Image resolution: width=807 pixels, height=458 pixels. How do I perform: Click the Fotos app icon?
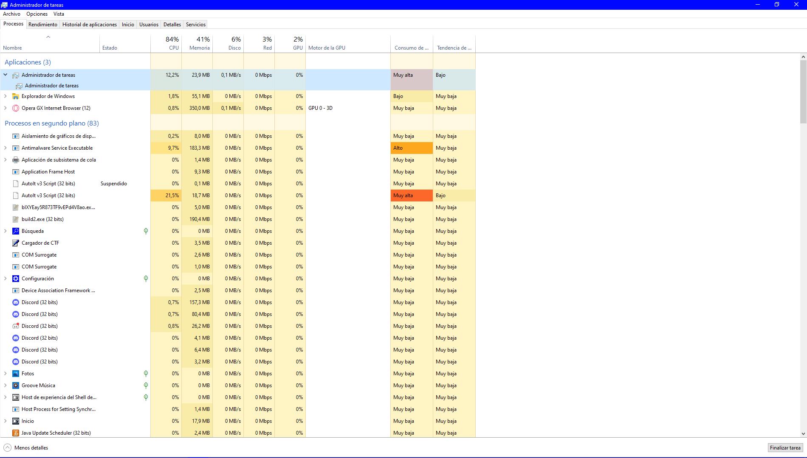tap(16, 374)
